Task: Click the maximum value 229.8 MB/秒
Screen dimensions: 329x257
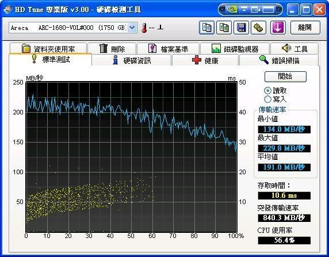Action: click(x=284, y=148)
